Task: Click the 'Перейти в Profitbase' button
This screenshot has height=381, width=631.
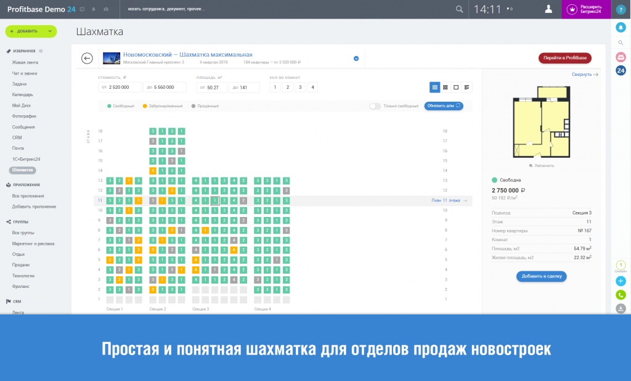Action: tap(565, 58)
